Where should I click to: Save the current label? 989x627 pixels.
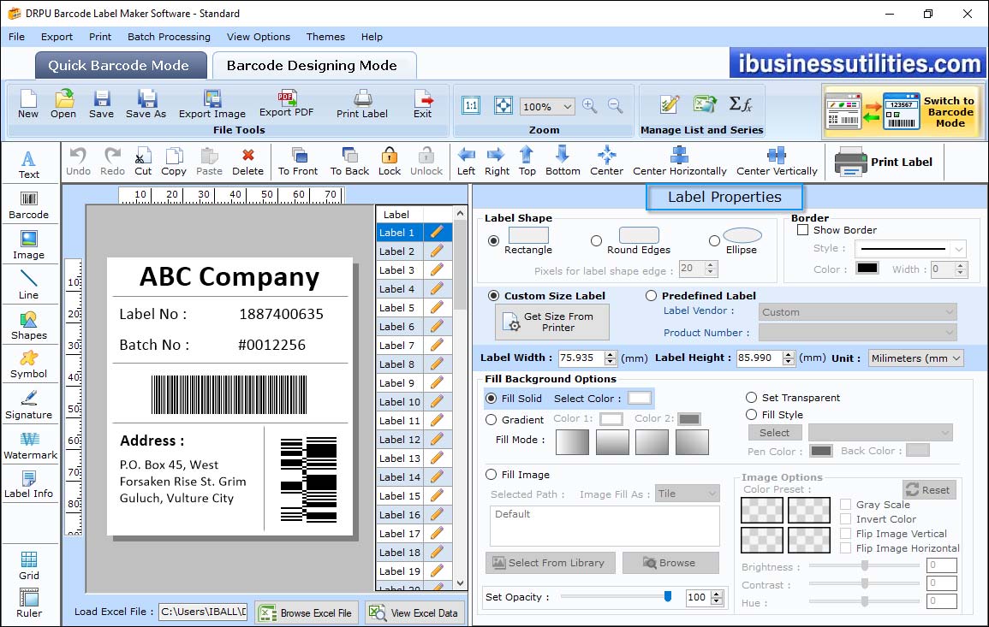coord(102,104)
